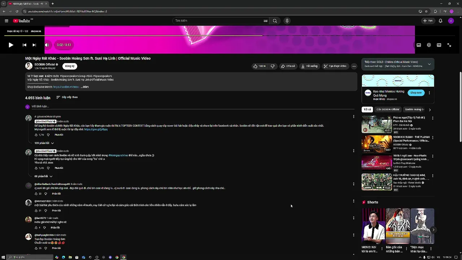The height and width of the screenshot is (260, 462).
Task: Open the Sắp xếp theo sort dropdown
Action: pos(67,97)
